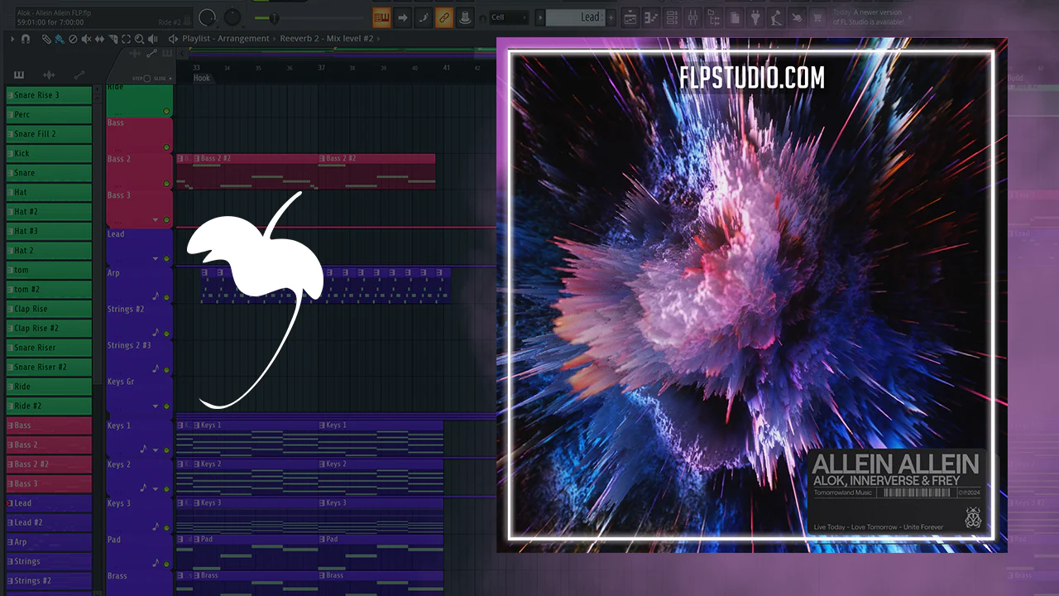Open the Piano roll view icon
1059x596 pixels.
coord(651,17)
